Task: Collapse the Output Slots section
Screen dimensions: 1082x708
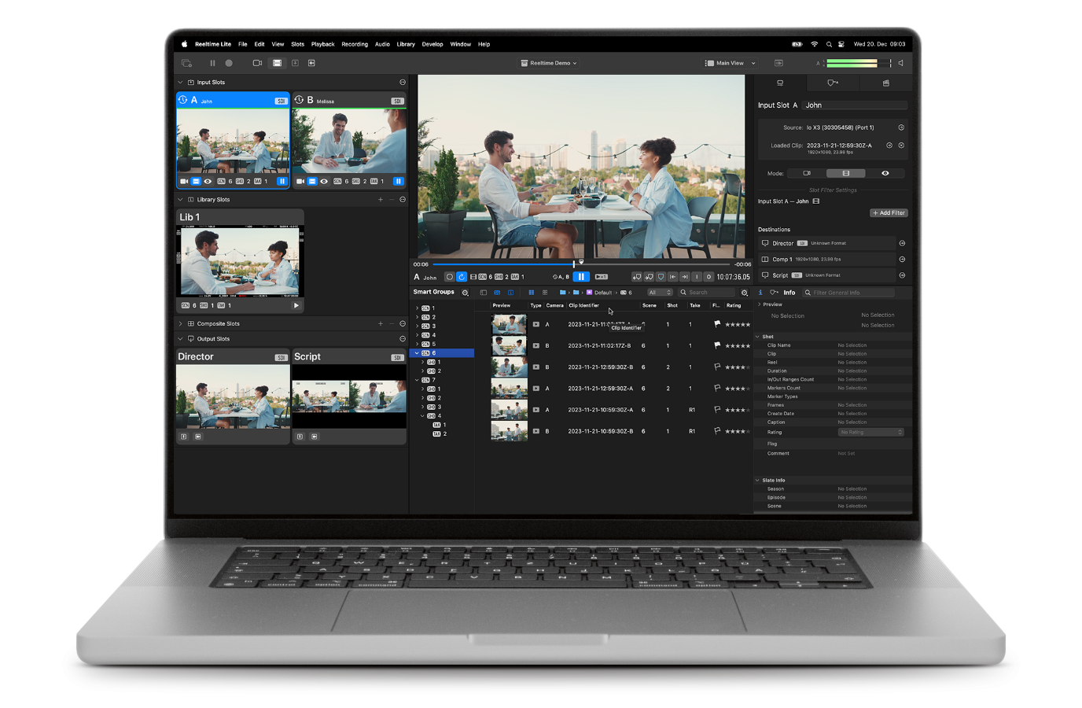Action: (180, 339)
